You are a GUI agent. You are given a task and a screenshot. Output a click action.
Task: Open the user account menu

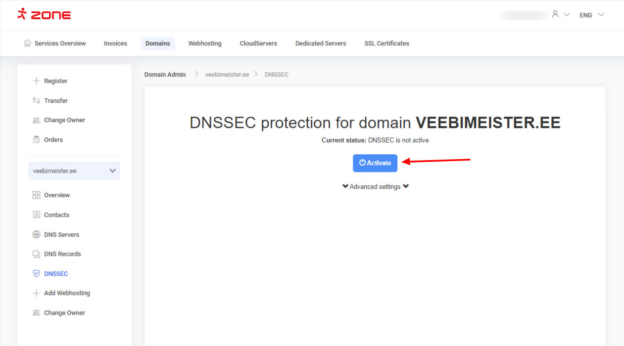[x=560, y=15]
